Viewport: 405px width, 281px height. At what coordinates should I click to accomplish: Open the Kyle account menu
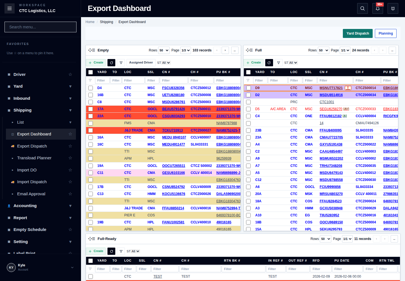pyautogui.click(x=40, y=268)
